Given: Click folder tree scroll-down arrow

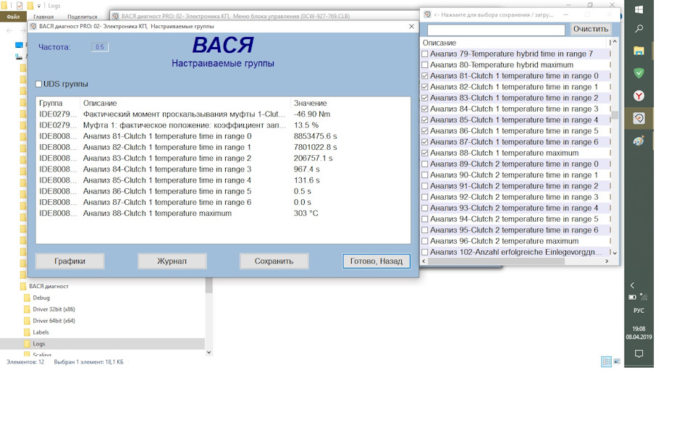Looking at the screenshot, I should coord(208,353).
